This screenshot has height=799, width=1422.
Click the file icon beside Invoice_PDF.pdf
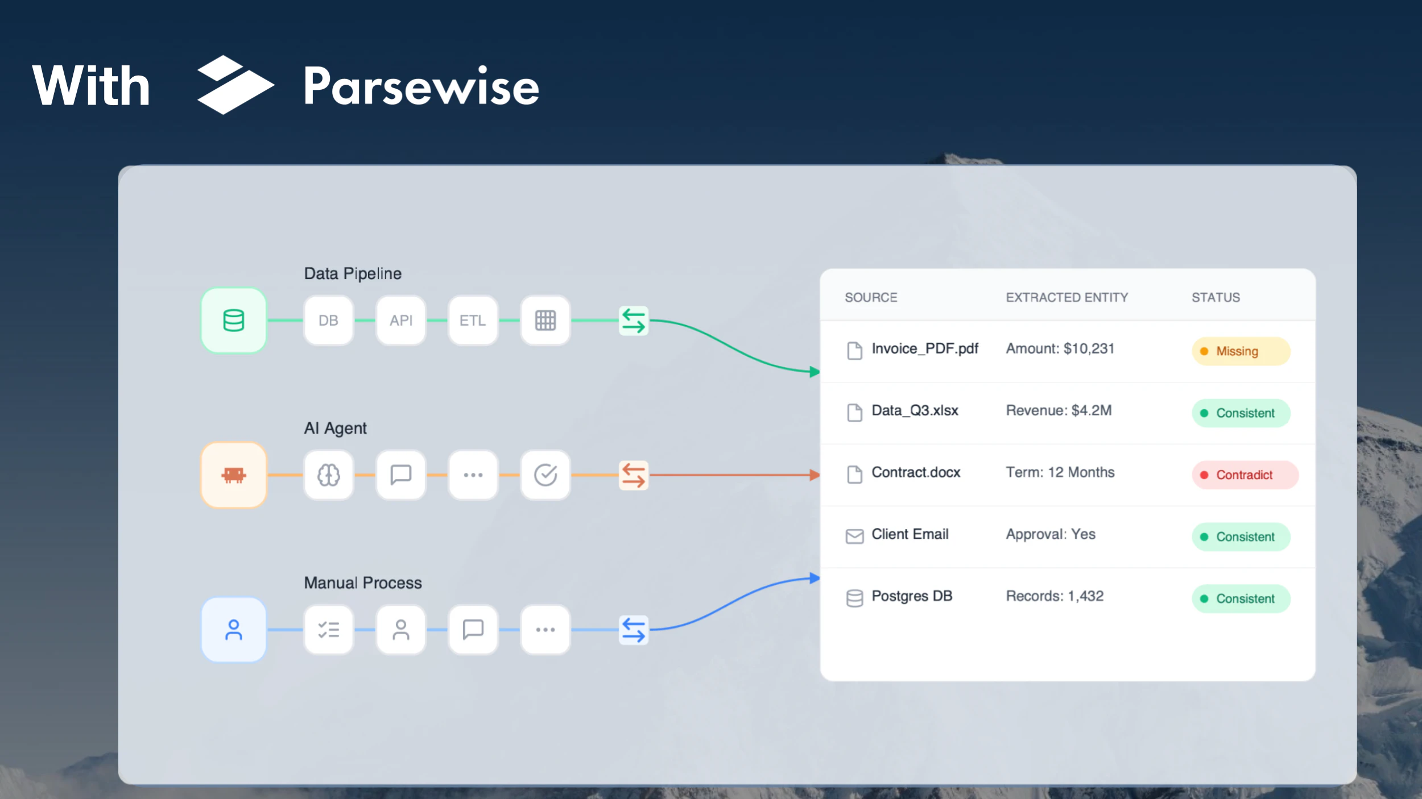click(x=854, y=351)
